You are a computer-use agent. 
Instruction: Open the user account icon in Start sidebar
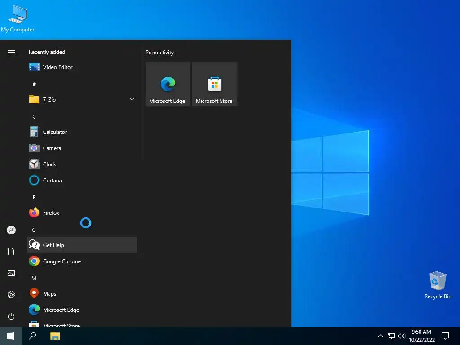pyautogui.click(x=11, y=230)
